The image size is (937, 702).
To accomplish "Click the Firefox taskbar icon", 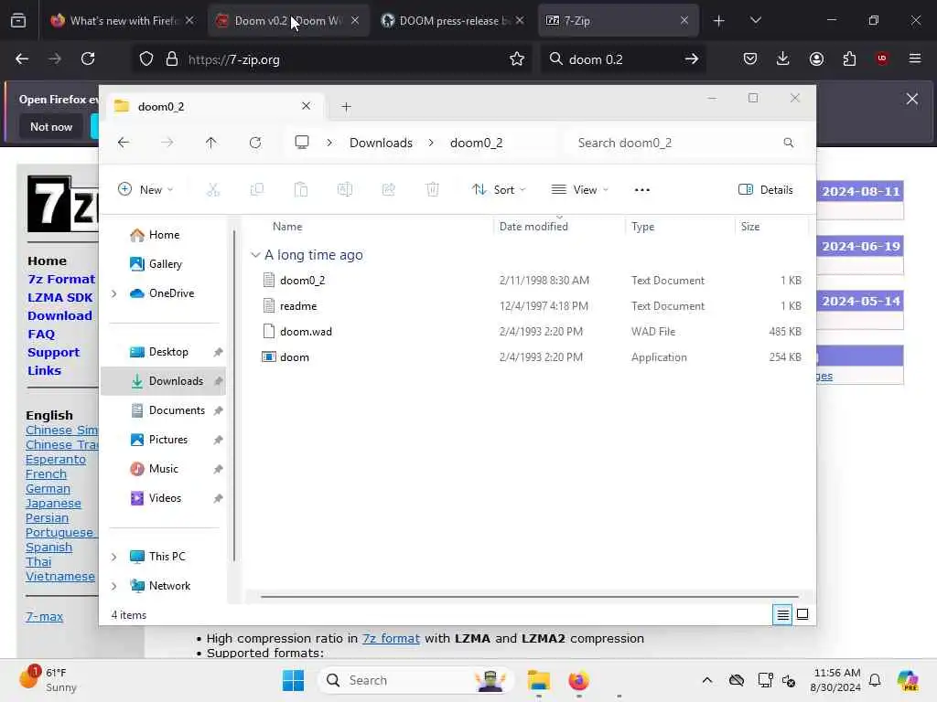I will (x=578, y=680).
